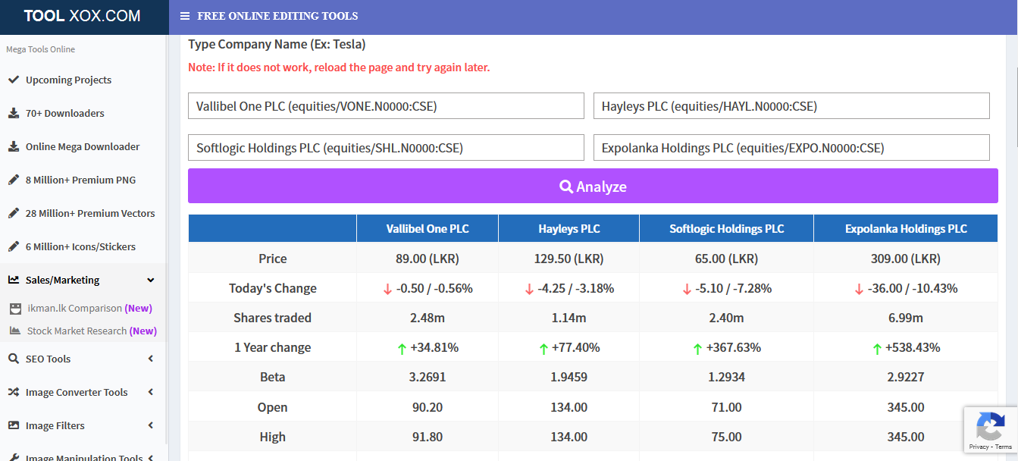Click the Vallibel One PLC input field

(386, 106)
